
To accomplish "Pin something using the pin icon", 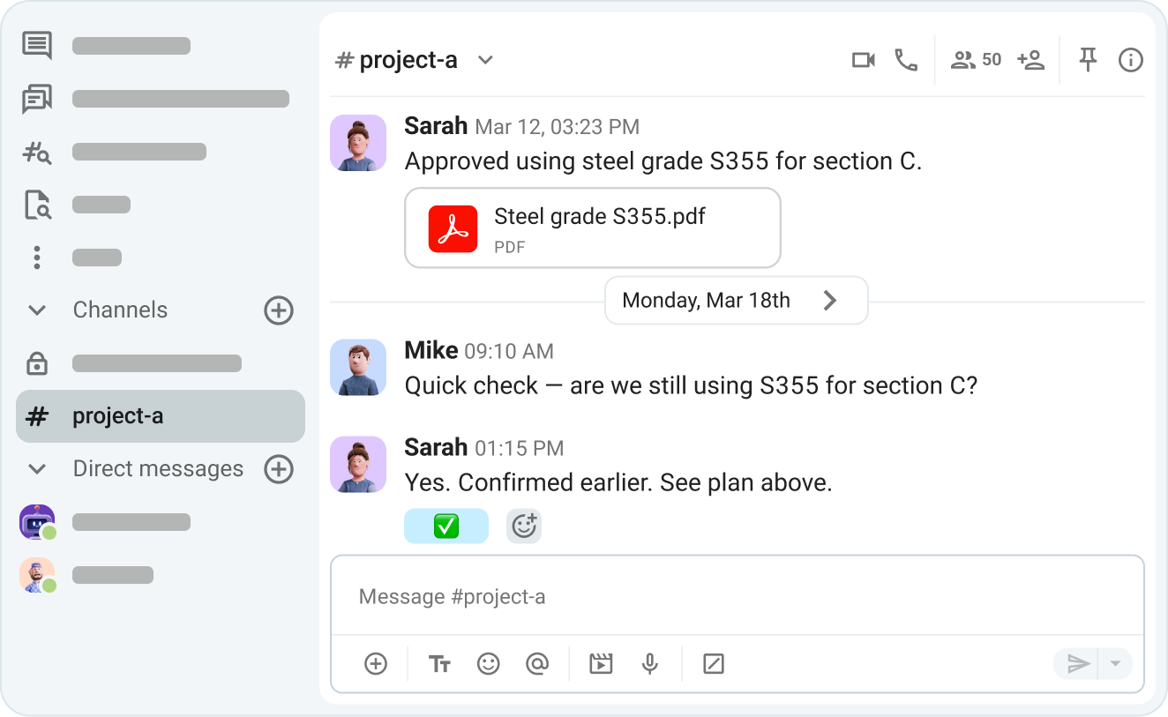I will 1088,59.
